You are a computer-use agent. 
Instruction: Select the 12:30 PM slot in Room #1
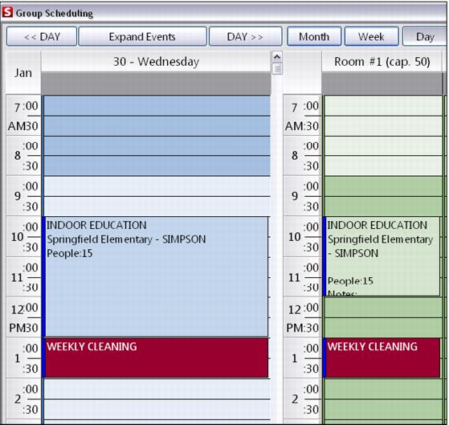(383, 328)
